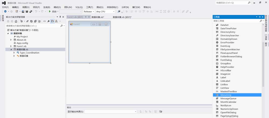Select App.config in Solution Explorer
269x118 pixels.
(22, 43)
